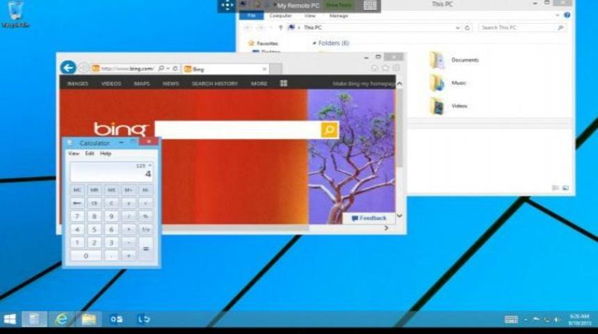Click the Internet Explorer forward arrow
The width and height of the screenshot is (598, 334).
click(84, 68)
